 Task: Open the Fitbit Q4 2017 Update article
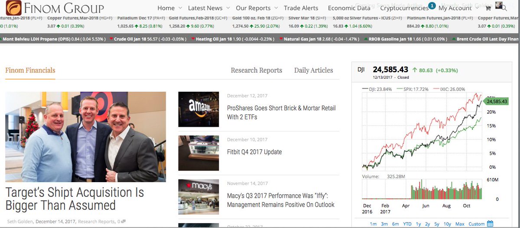coord(254,152)
